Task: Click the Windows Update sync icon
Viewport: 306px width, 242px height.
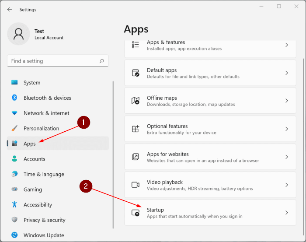Action: (14, 235)
